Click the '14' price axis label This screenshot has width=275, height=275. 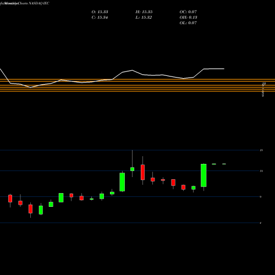click(x=261, y=171)
